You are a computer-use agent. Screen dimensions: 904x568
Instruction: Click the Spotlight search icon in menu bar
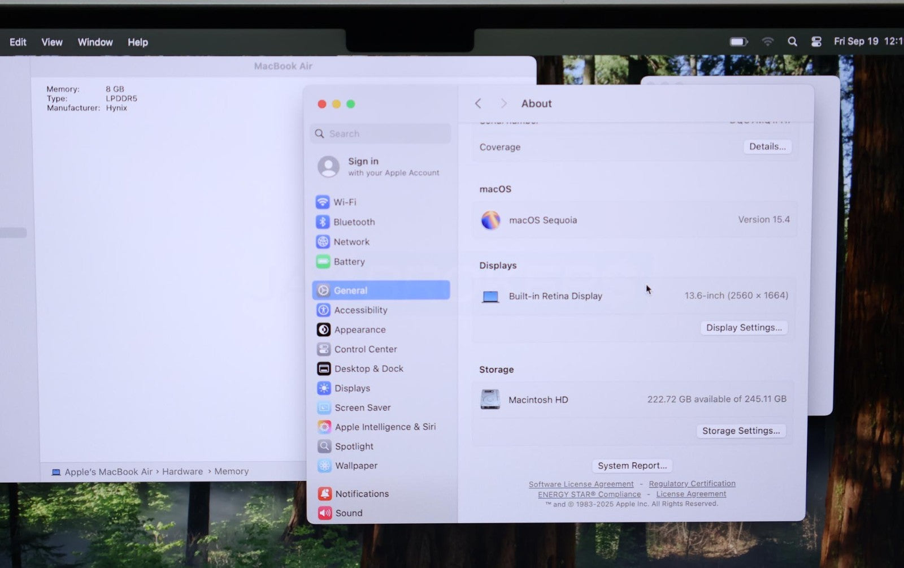[792, 42]
